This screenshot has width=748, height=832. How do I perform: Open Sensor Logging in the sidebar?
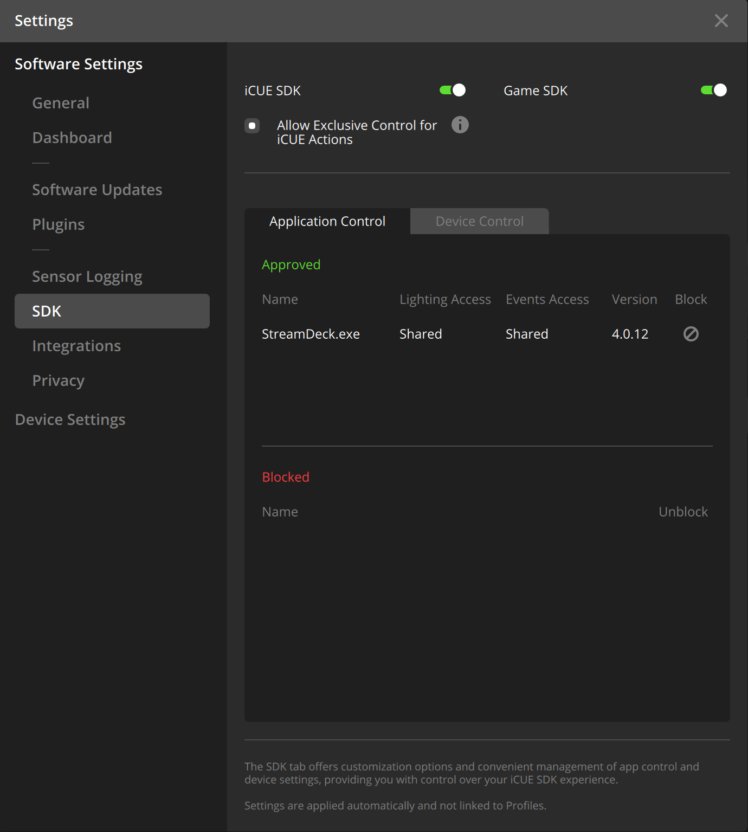point(87,276)
